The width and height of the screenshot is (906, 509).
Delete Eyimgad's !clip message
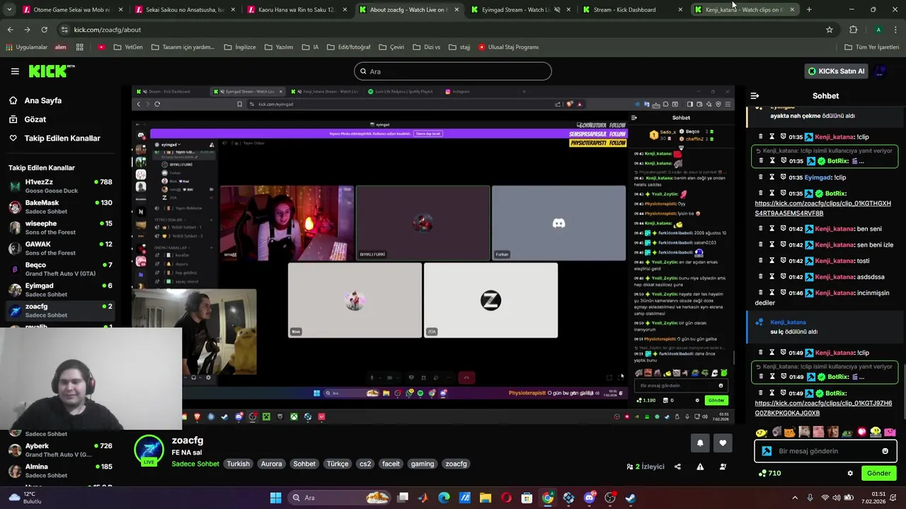point(761,177)
